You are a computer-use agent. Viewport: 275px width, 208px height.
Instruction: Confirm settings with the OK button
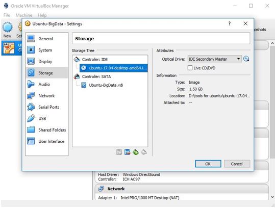pos(208,164)
